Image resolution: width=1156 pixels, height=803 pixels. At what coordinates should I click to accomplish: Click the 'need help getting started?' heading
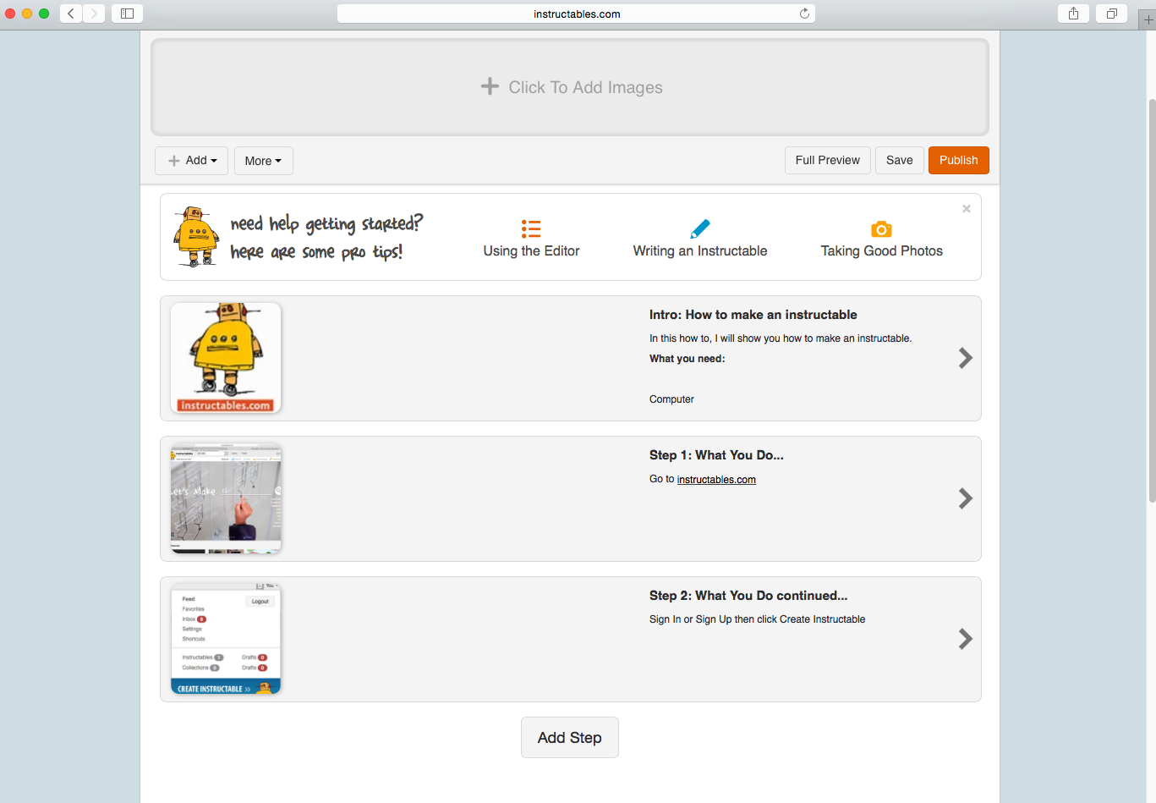(x=326, y=223)
